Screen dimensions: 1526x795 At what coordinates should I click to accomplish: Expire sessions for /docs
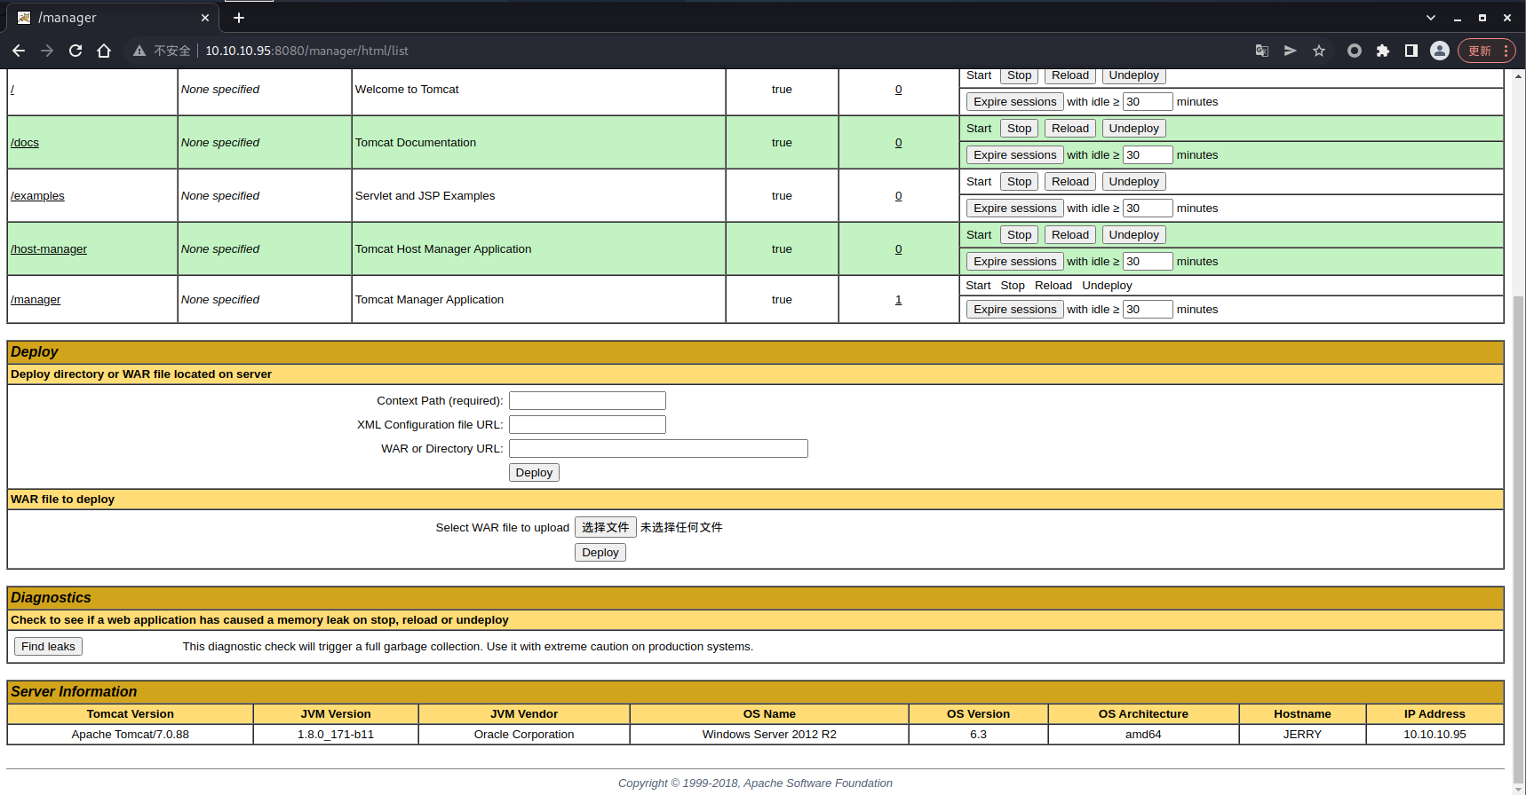[1014, 155]
